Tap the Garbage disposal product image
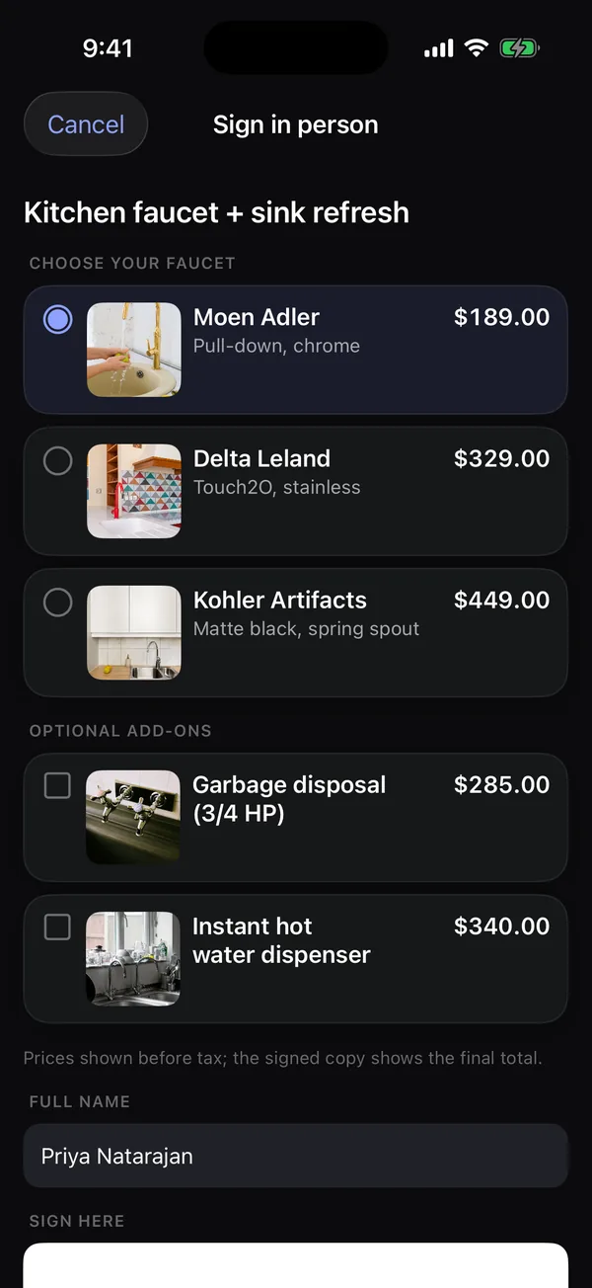592x1288 pixels. pos(134,817)
